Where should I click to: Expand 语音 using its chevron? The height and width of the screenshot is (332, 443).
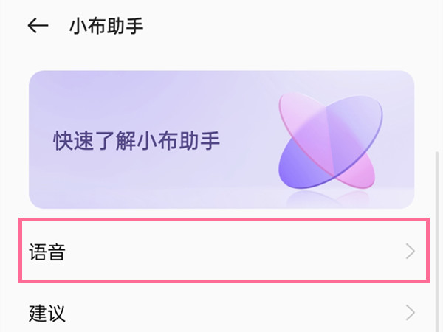point(411,252)
